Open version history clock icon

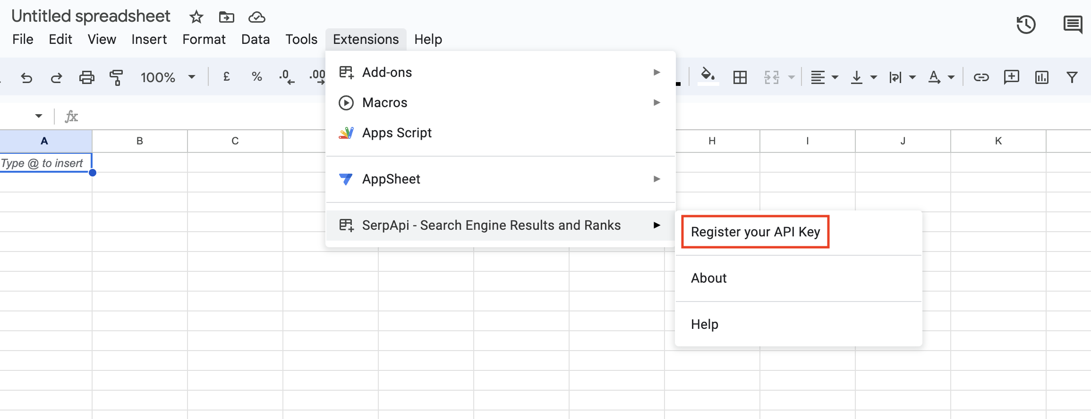click(x=1026, y=25)
